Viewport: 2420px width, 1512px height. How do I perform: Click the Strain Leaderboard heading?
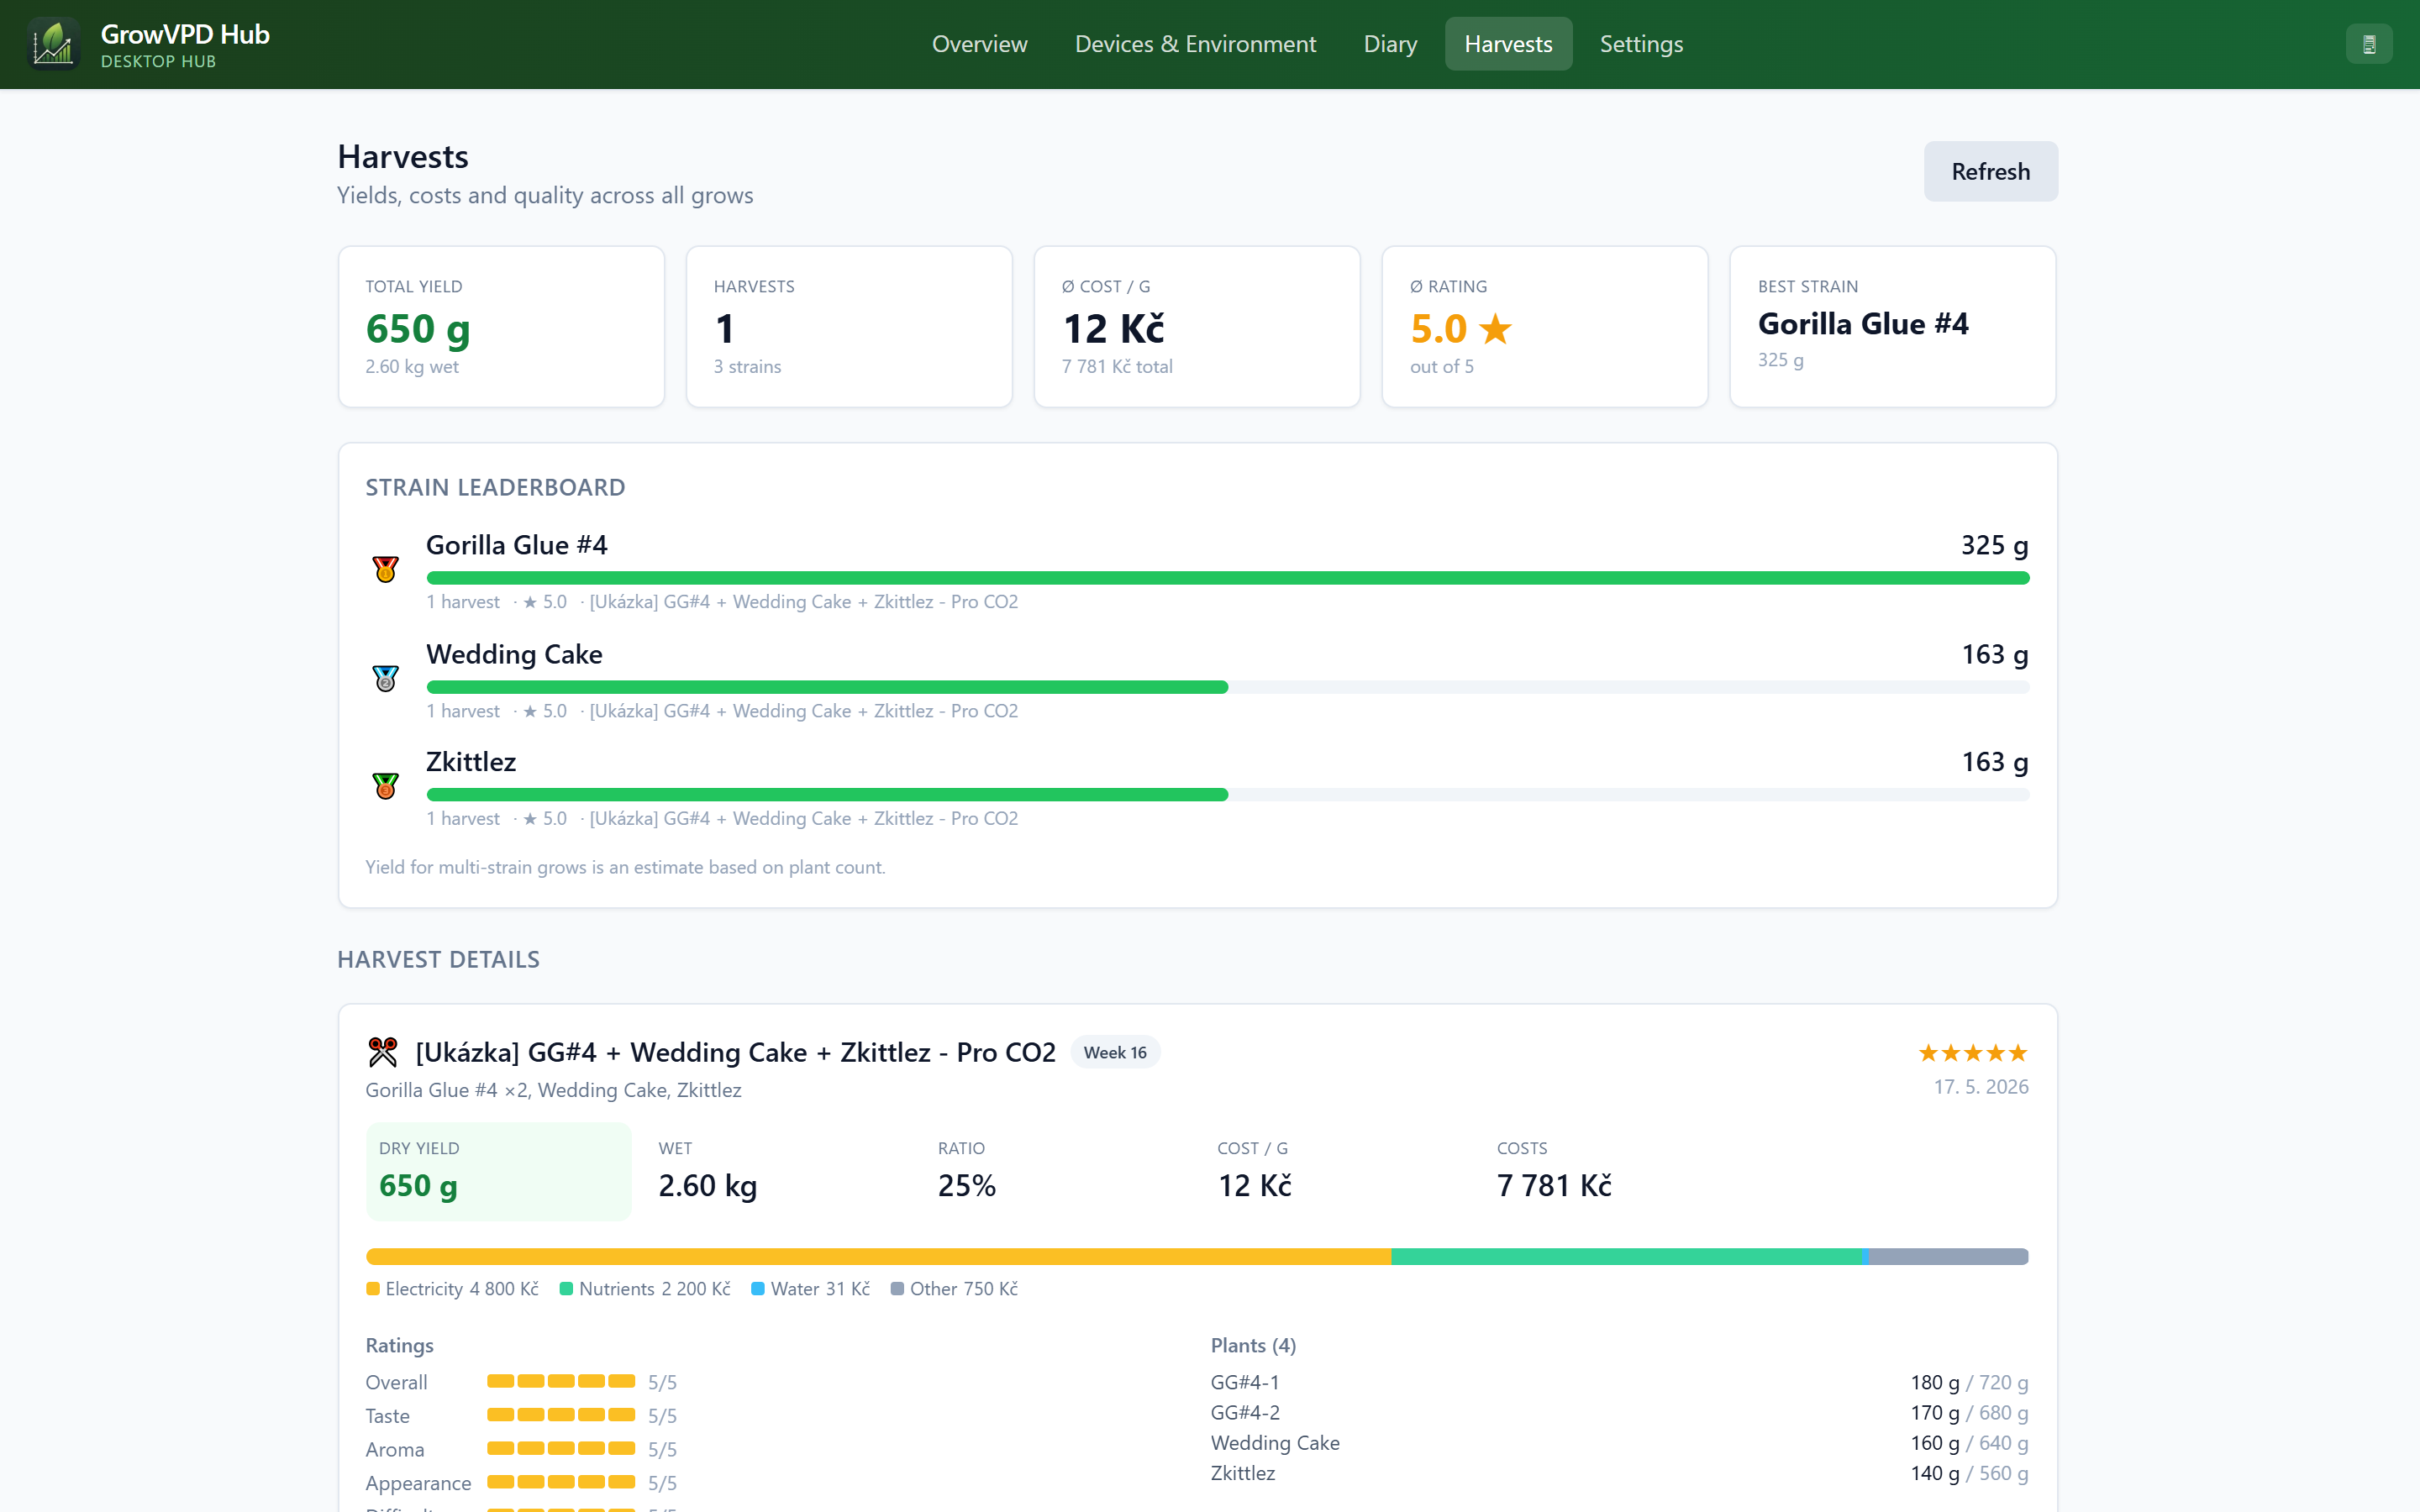pyautogui.click(x=495, y=487)
